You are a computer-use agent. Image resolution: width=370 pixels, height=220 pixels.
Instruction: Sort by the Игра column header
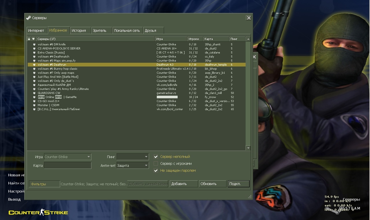[x=171, y=39]
